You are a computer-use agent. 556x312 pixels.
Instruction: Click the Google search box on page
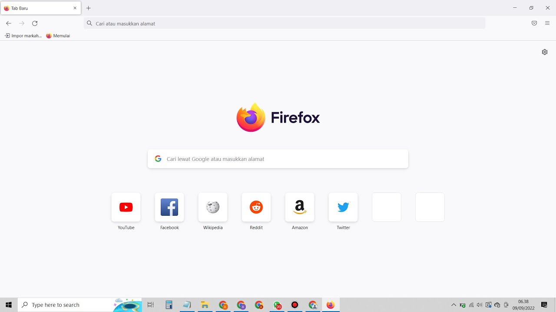pos(278,159)
